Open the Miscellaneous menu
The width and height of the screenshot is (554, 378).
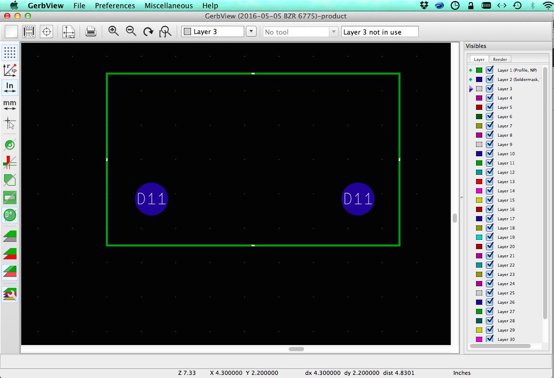[x=168, y=6]
